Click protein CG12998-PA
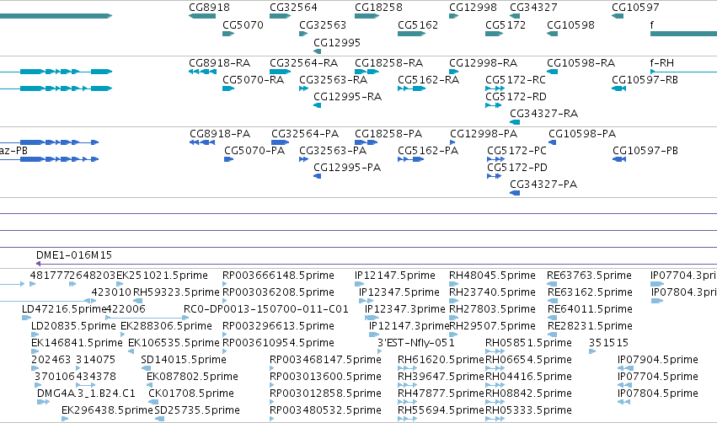 [484, 133]
